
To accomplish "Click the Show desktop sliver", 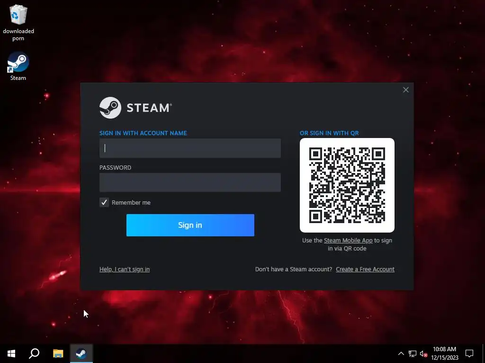I will [x=484, y=354].
